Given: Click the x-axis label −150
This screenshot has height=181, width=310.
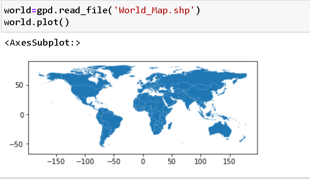Looking at the screenshot, I should pos(56,162).
